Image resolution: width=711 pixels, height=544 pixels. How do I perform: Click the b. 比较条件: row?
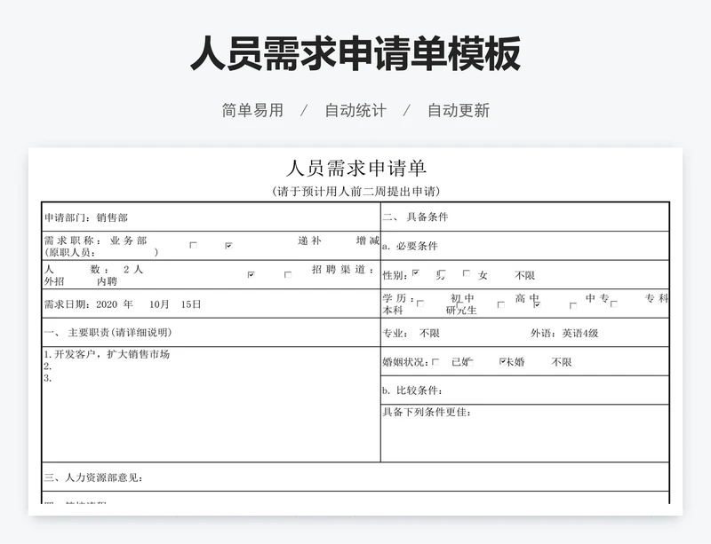(525, 390)
